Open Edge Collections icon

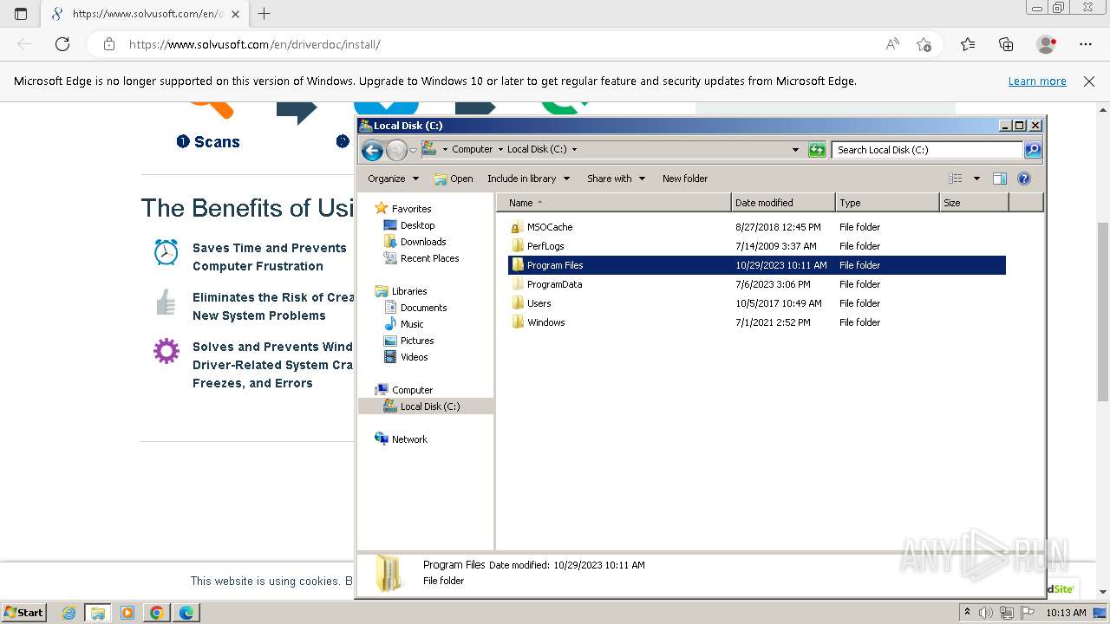1006,44
